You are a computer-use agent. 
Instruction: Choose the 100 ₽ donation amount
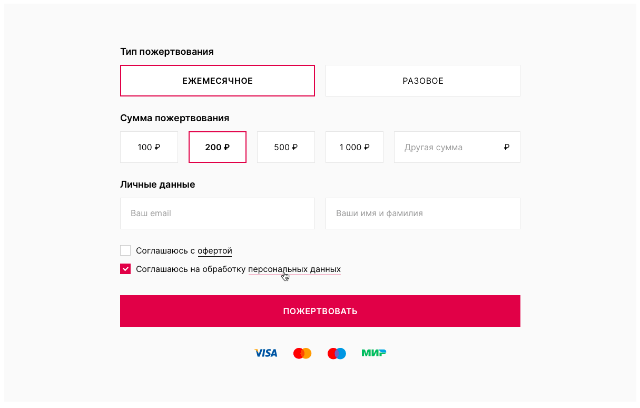tap(149, 147)
